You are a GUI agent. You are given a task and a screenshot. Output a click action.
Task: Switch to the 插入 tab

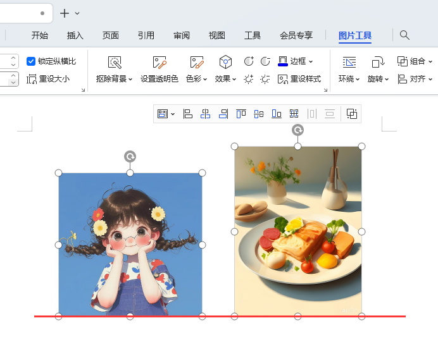click(75, 35)
